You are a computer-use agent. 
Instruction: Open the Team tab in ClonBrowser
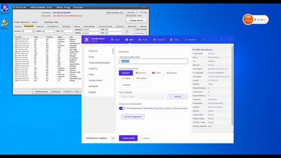coord(175,39)
